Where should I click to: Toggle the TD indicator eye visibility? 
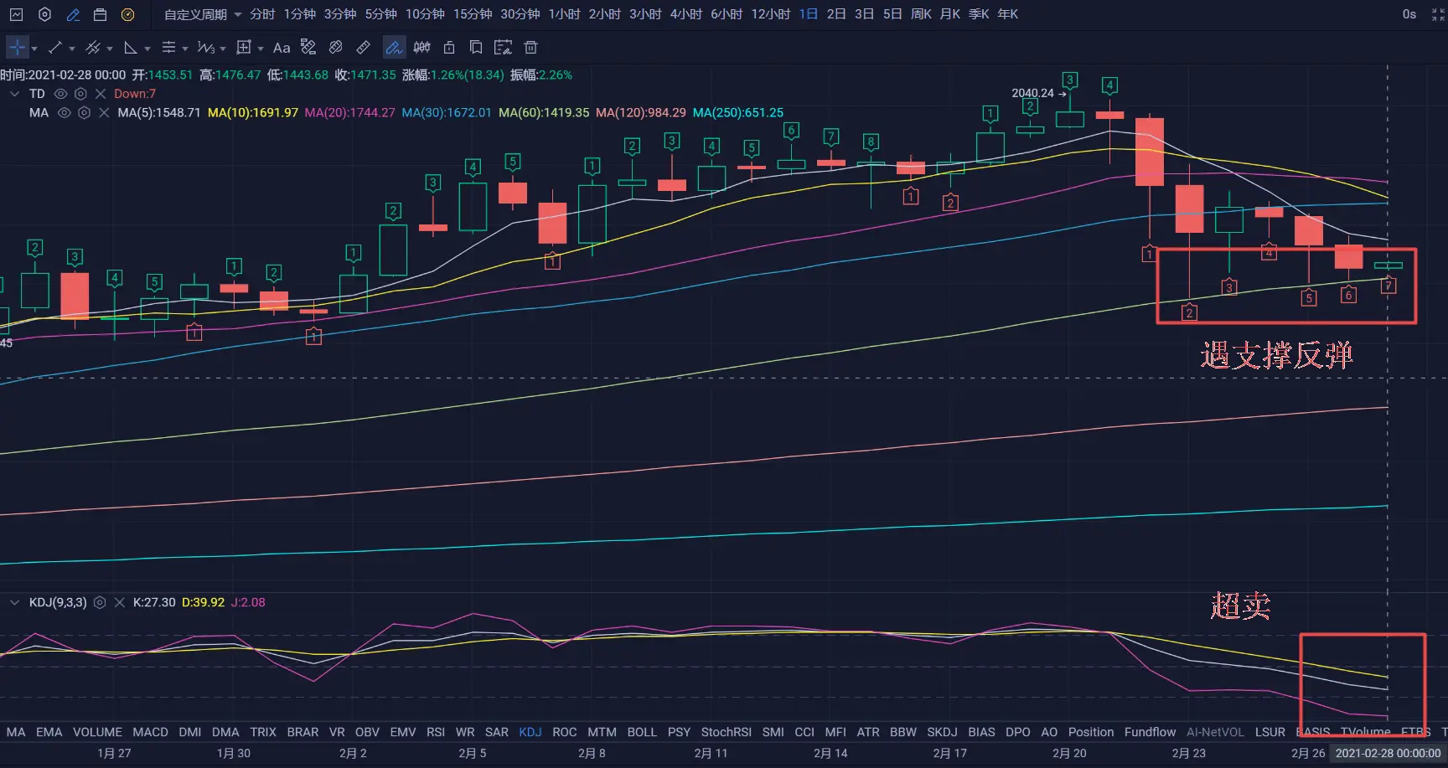(x=60, y=94)
